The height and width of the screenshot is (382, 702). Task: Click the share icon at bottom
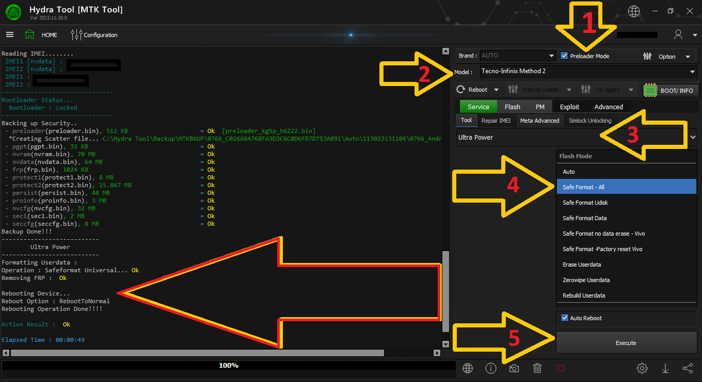(x=688, y=368)
